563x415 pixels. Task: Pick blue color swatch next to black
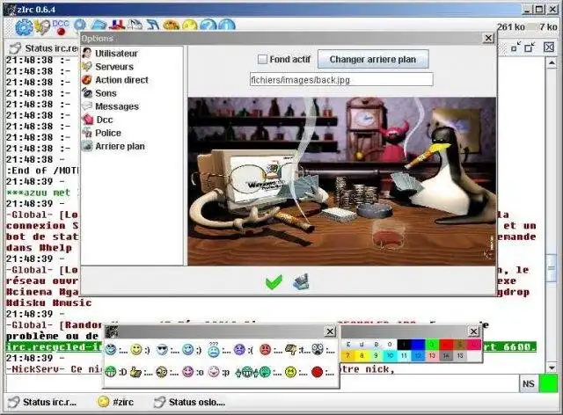point(418,345)
